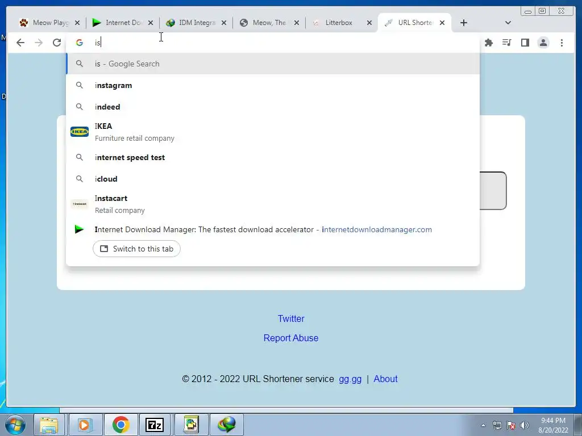This screenshot has height=436, width=582.
Task: Choose 'is - Google Search' suggestion
Action: pyautogui.click(x=273, y=64)
